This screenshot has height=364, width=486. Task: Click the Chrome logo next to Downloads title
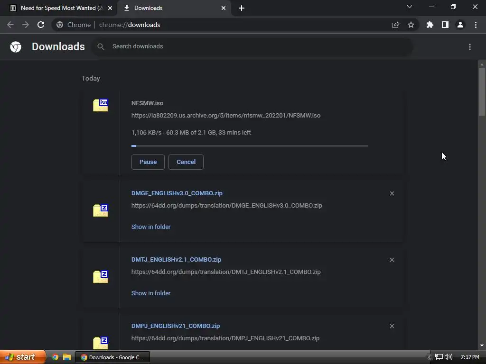tap(16, 47)
